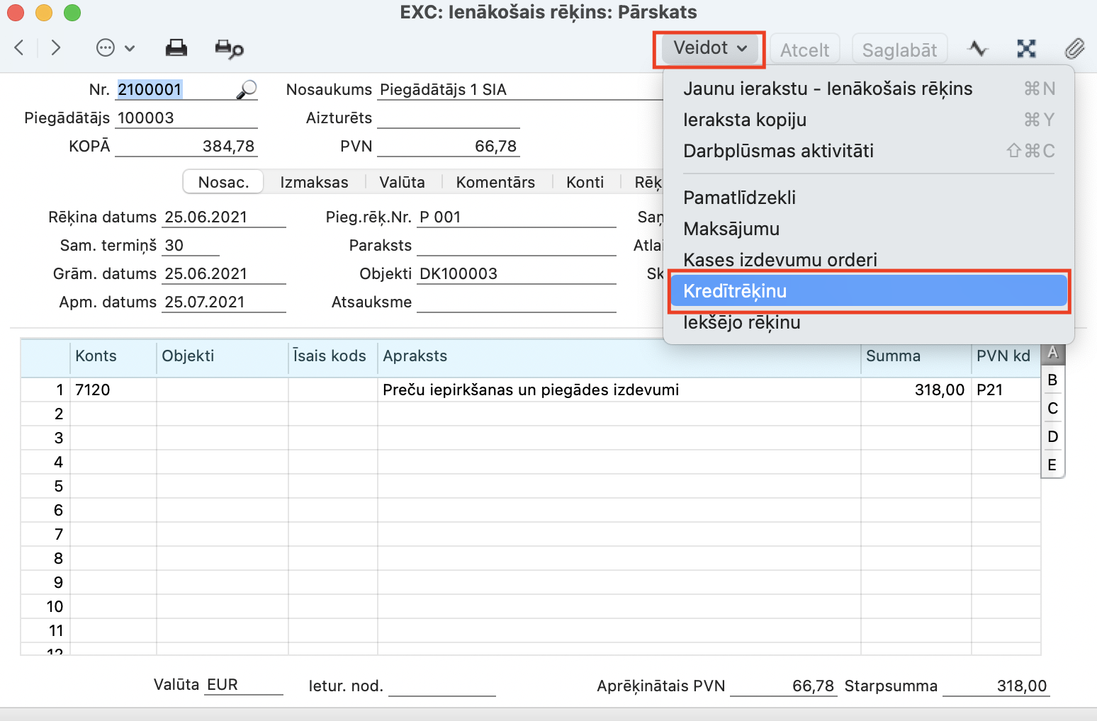The height and width of the screenshot is (721, 1097).
Task: Click the print icon in toolbar
Action: click(176, 48)
